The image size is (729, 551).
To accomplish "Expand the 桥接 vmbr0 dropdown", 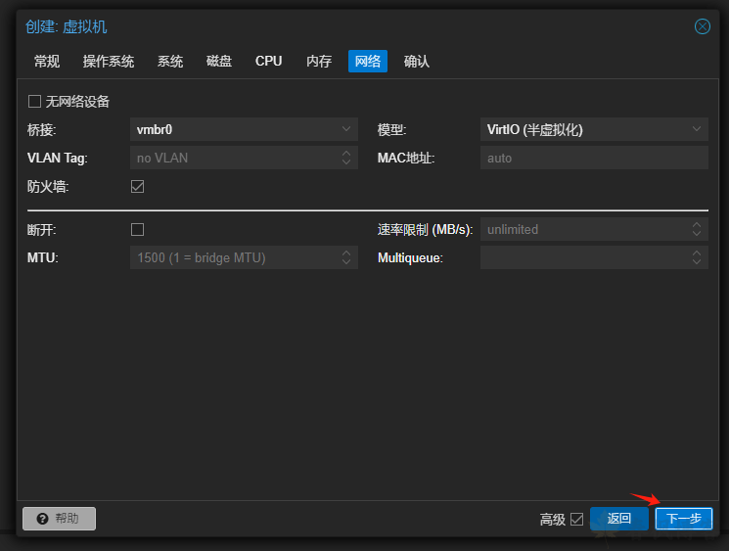I will [346, 129].
